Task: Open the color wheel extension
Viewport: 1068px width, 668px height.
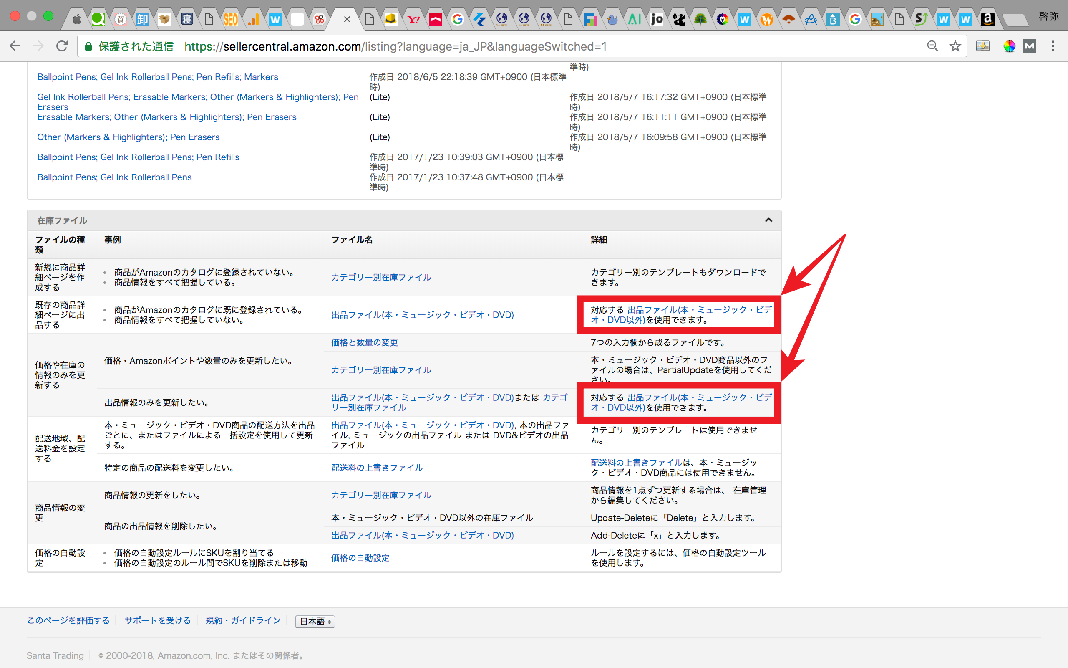Action: [x=1009, y=46]
